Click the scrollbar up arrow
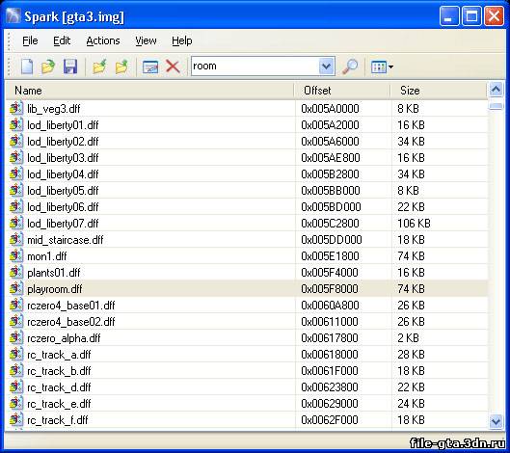The width and height of the screenshot is (510, 453). click(x=496, y=90)
